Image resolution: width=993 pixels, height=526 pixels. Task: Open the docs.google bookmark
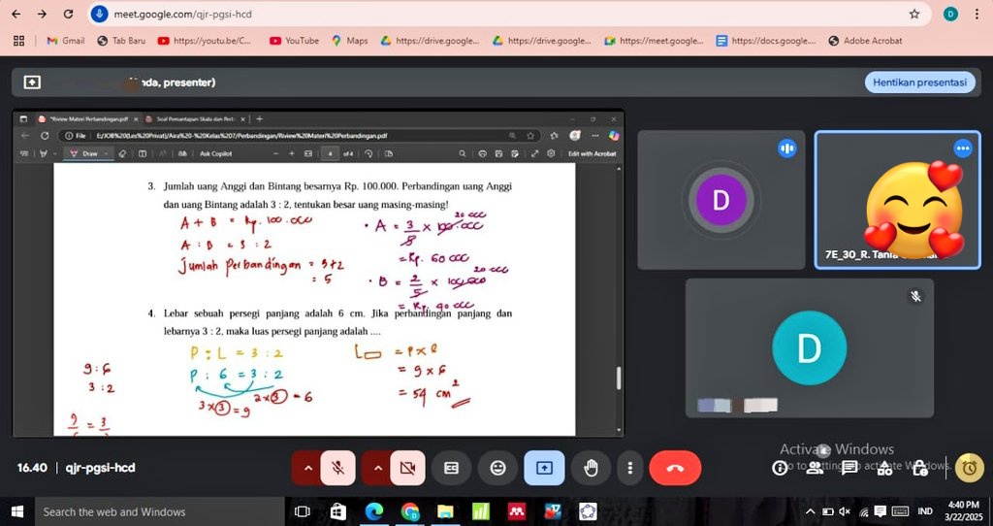[x=766, y=41]
